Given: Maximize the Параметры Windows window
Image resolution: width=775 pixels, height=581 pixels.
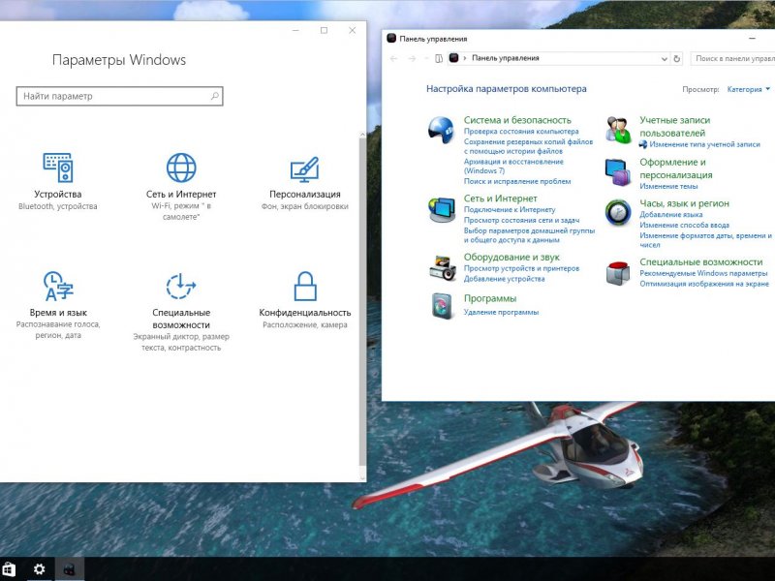Looking at the screenshot, I should click(324, 31).
